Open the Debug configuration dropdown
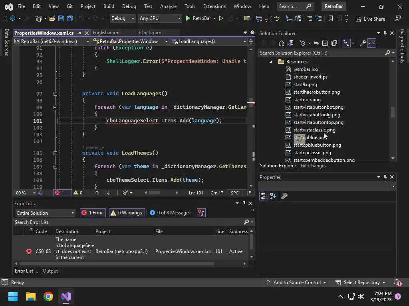Viewport: 409px width, 306px height. coord(122,18)
